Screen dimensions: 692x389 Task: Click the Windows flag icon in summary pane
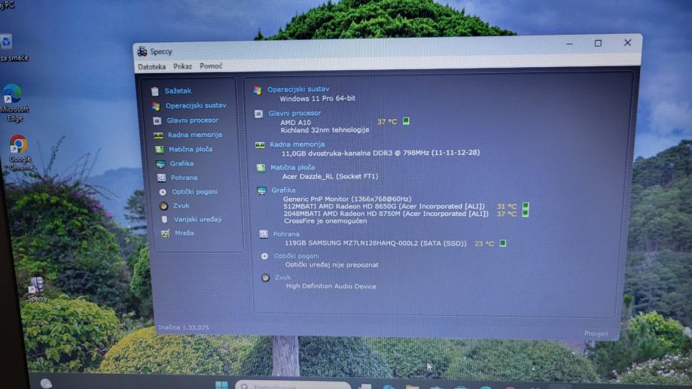pos(258,90)
